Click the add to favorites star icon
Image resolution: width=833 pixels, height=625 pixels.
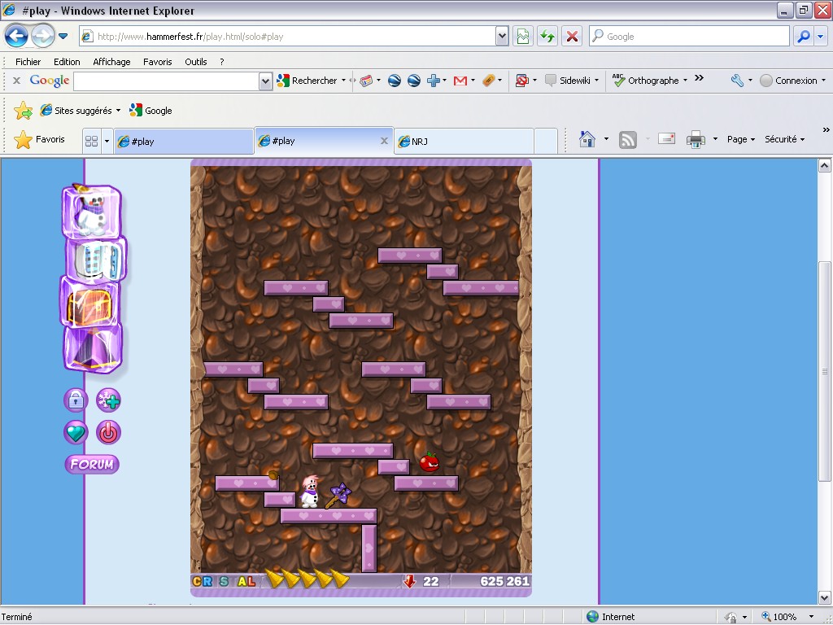pos(23,111)
